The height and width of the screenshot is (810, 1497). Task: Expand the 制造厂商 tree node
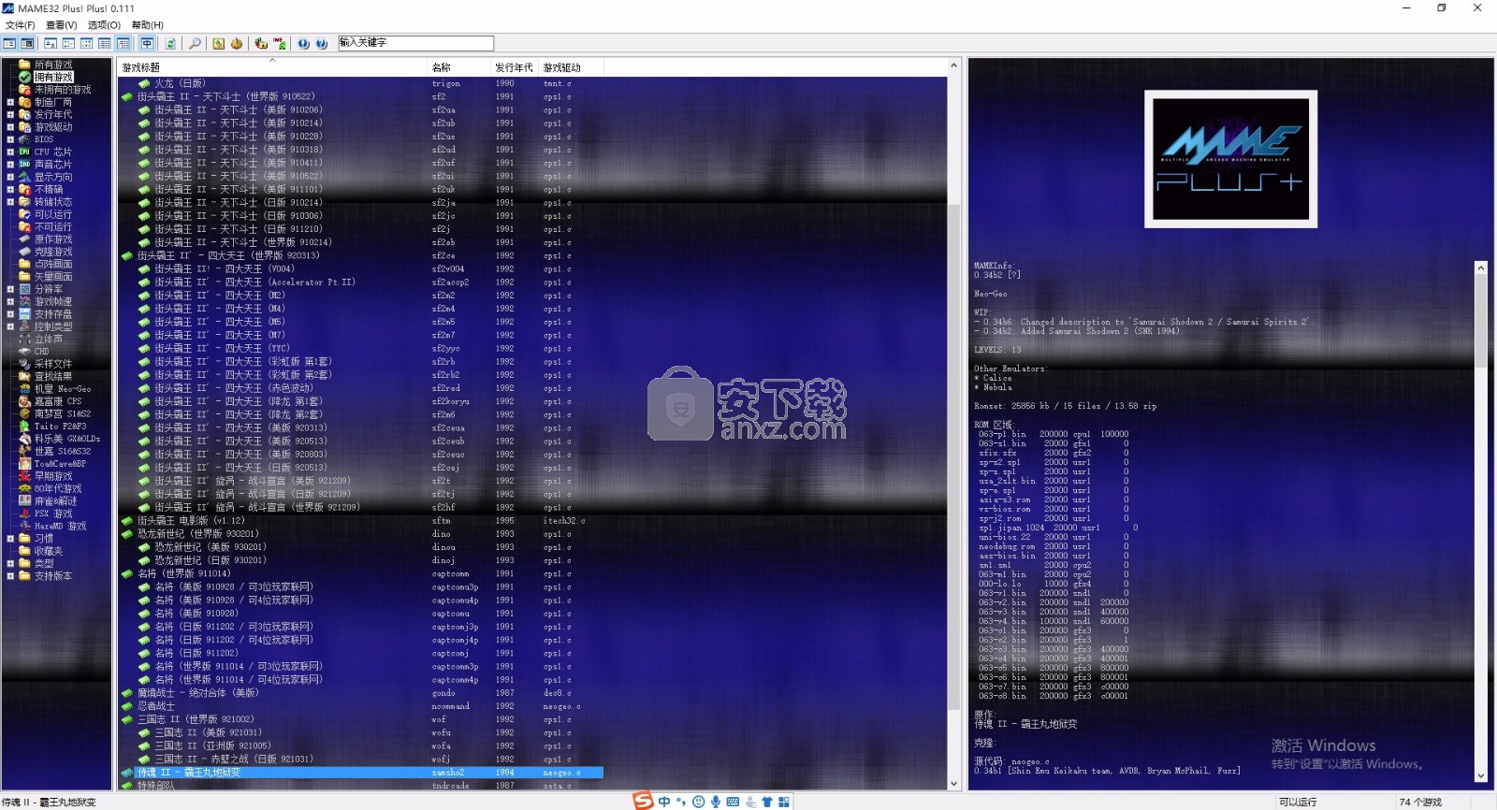point(10,102)
